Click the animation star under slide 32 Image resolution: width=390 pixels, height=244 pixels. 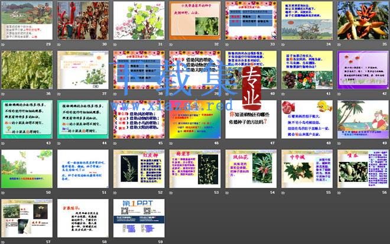(x=171, y=44)
